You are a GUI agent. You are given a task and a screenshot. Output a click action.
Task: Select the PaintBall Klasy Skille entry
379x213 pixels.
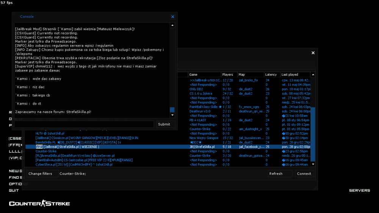pyautogui.click(x=205, y=107)
